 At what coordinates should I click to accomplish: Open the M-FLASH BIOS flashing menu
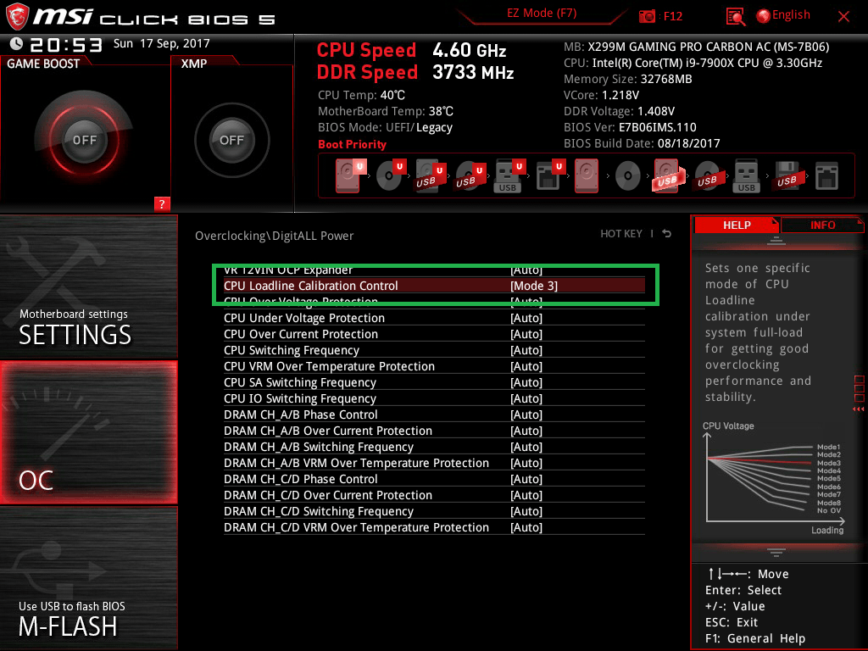tap(88, 578)
